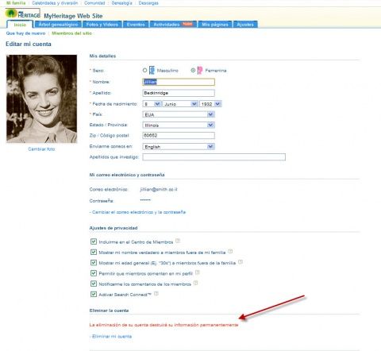
Task: Select the Masculino radio button
Action: [144, 70]
